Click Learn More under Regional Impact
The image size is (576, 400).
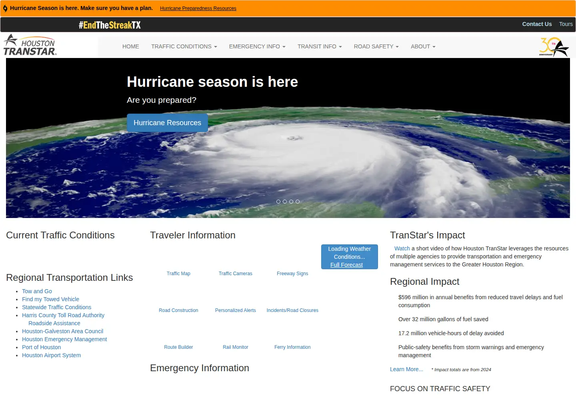coord(406,369)
